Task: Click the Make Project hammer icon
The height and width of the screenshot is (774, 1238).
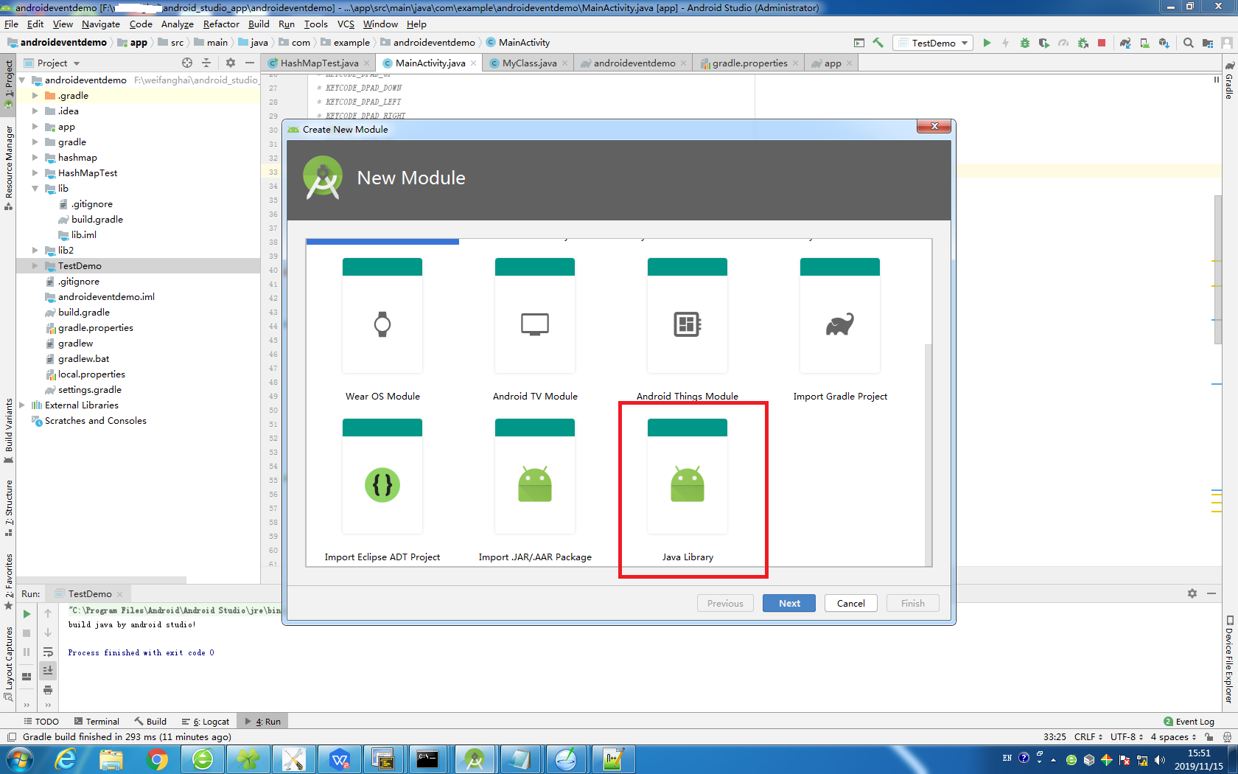Action: click(878, 43)
